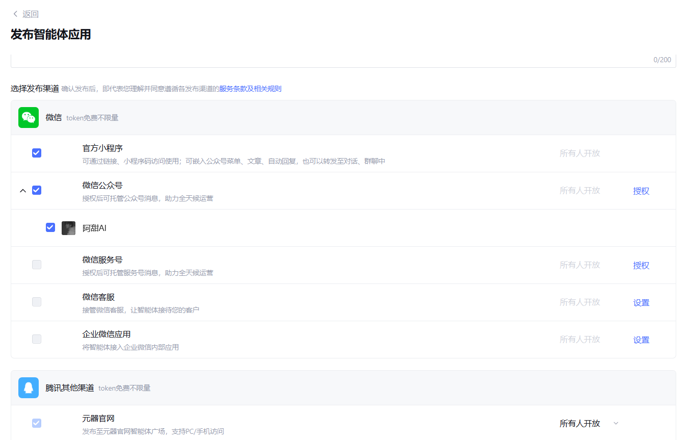Viewport: 691px width, 440px height.
Task: Toggle the 元器官网 checkbox
Action: pos(37,423)
